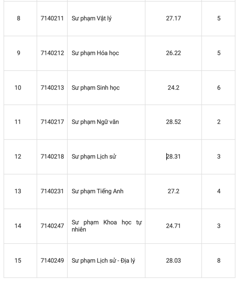Click the score value 26.22

173,53
